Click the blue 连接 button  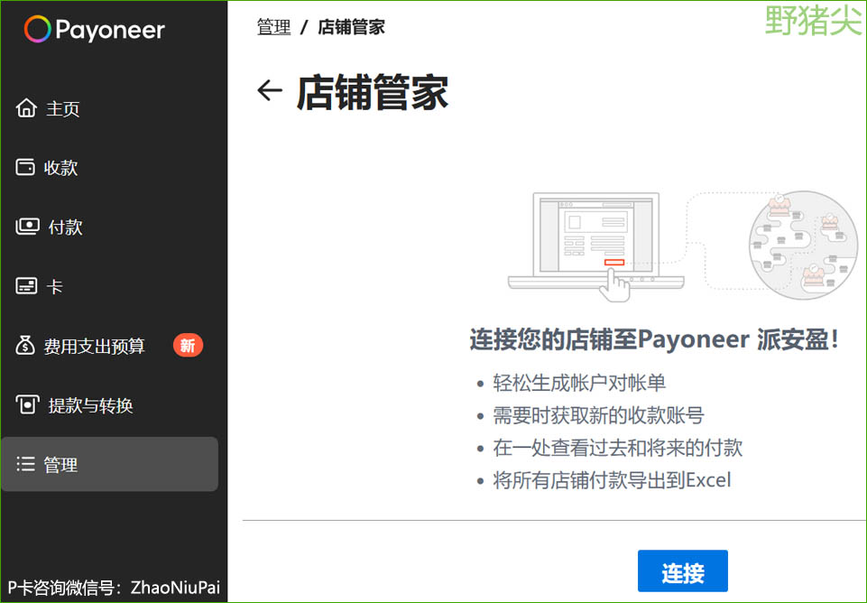[683, 571]
